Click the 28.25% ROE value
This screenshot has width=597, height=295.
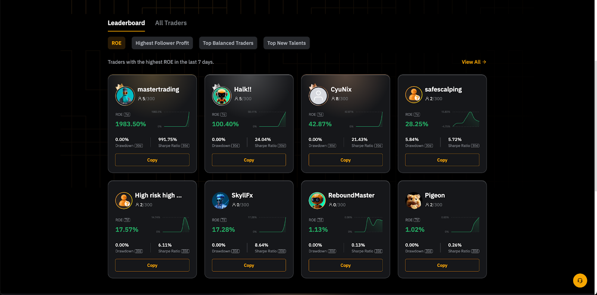(x=417, y=124)
